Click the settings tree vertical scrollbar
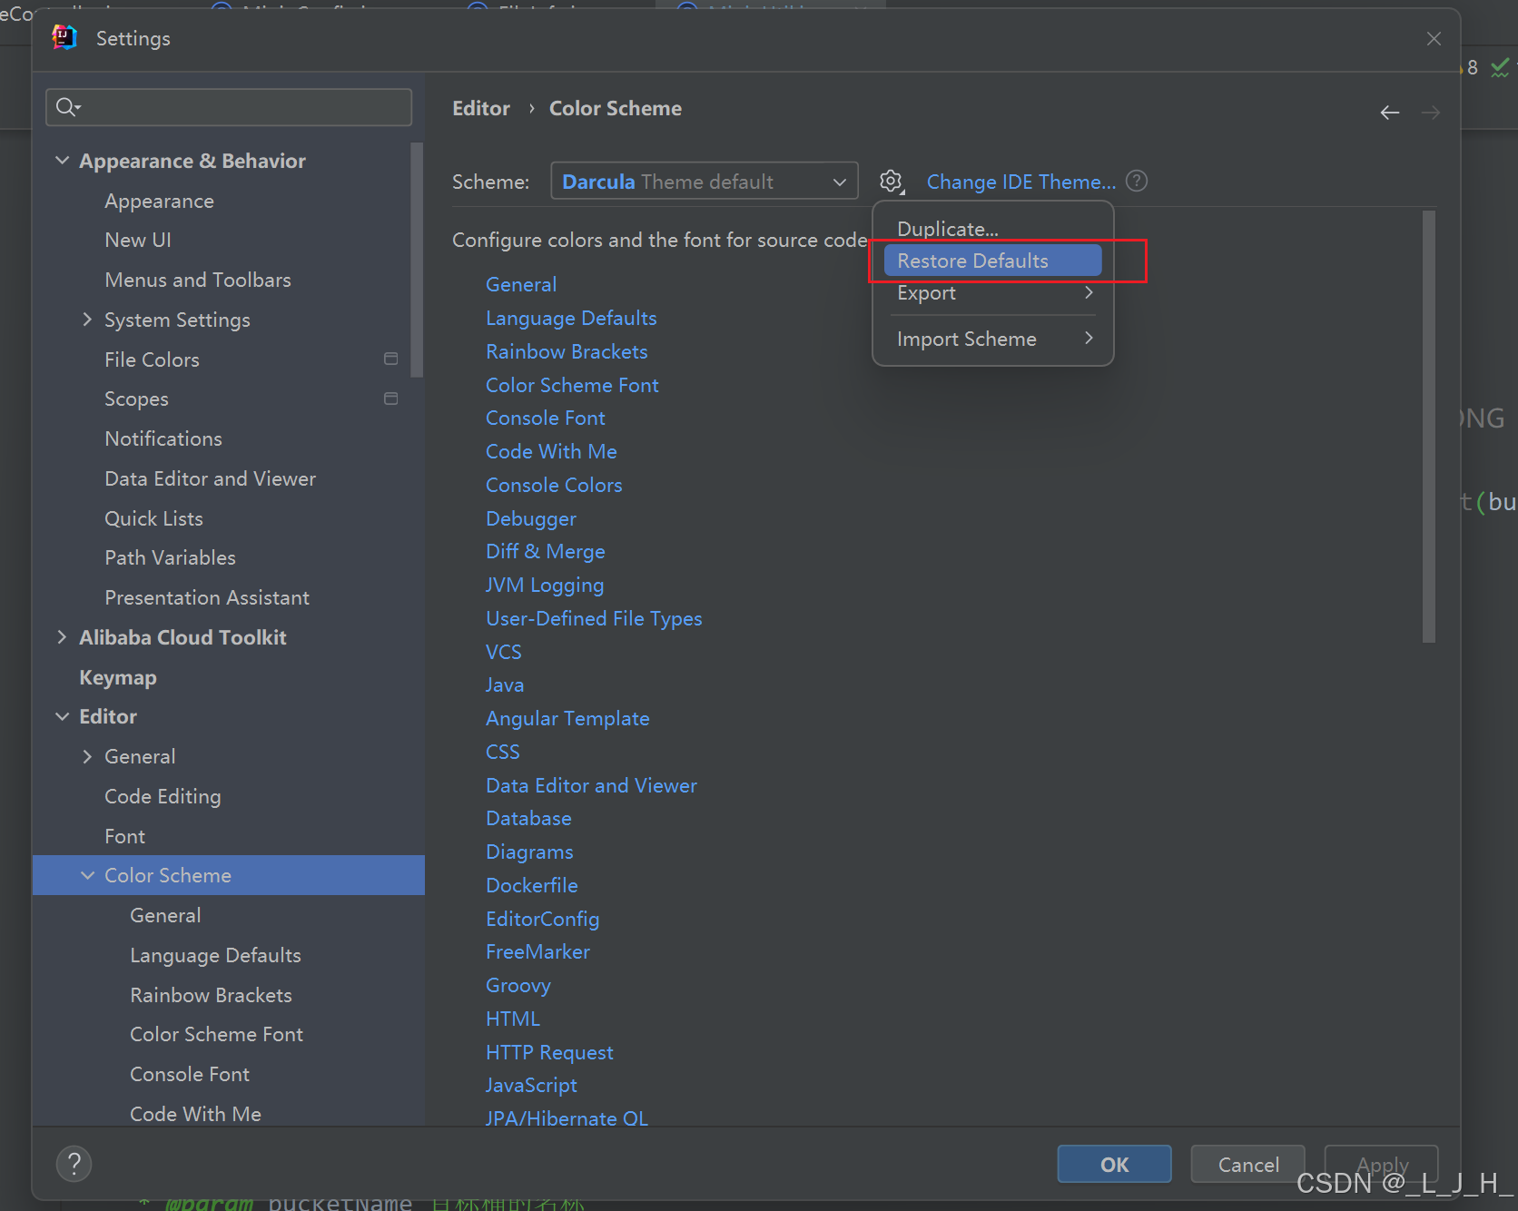Screen dimensions: 1518x1211 pyautogui.click(x=417, y=260)
